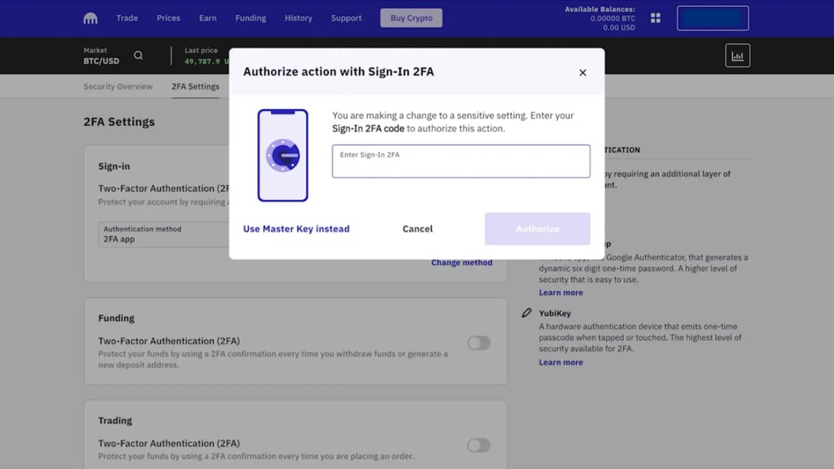The height and width of the screenshot is (469, 834).
Task: Click the Enter Sign-In 2FA field
Action: 461,161
